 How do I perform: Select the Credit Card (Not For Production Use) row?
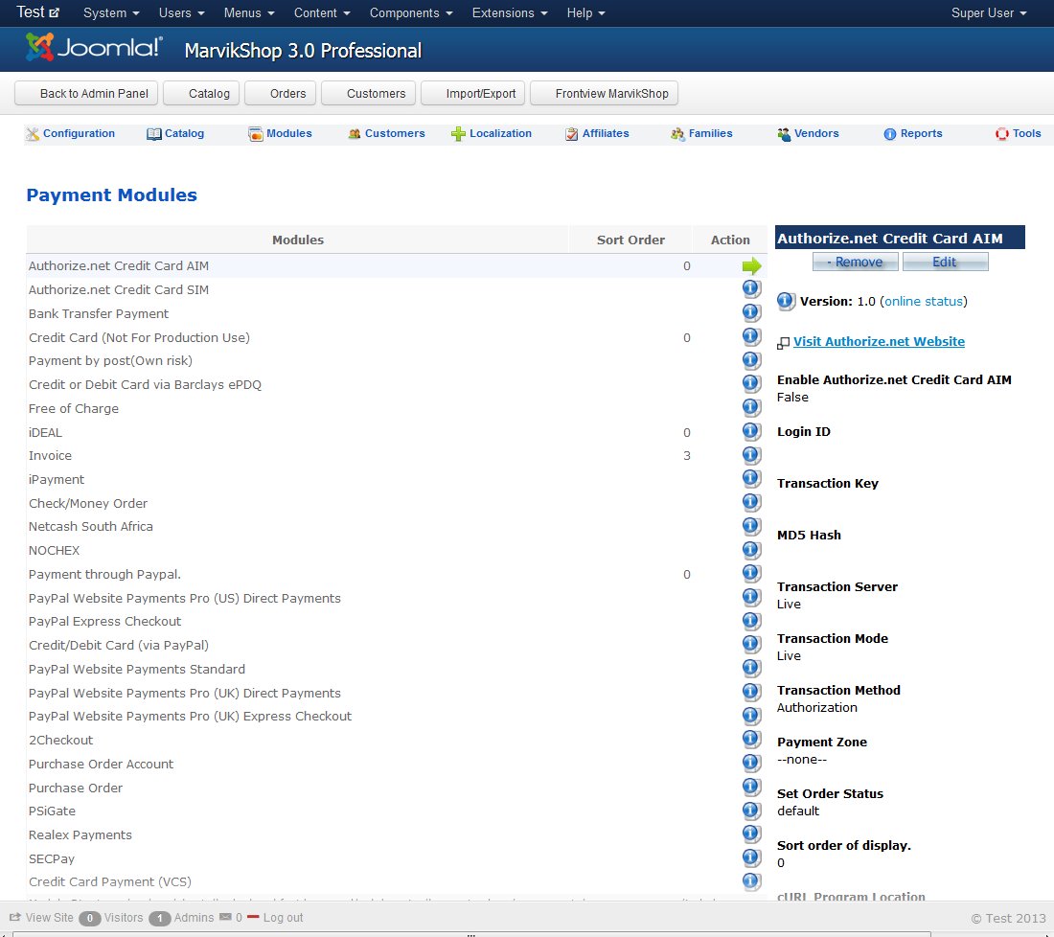397,337
